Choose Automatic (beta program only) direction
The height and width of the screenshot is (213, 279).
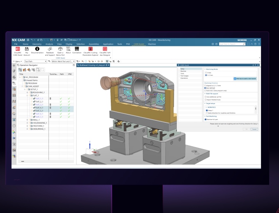coord(205,91)
